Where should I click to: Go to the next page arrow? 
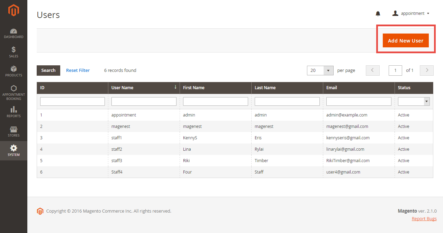point(427,71)
